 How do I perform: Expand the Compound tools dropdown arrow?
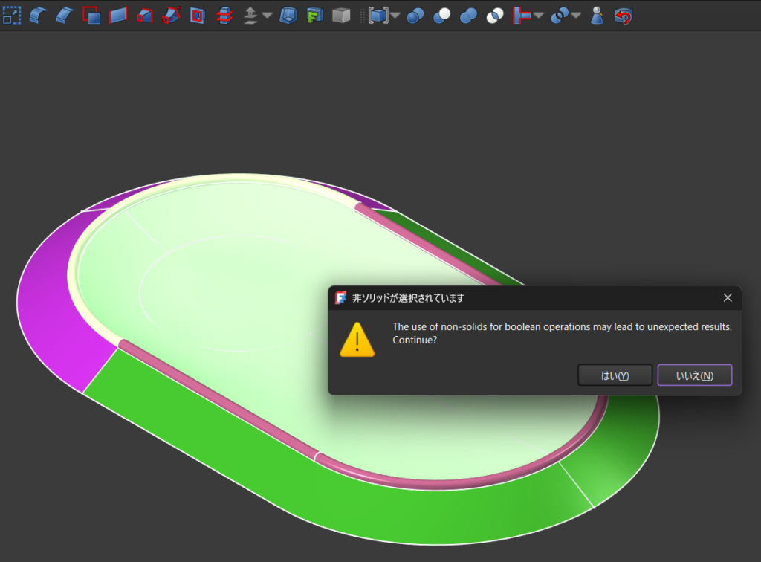(x=395, y=16)
